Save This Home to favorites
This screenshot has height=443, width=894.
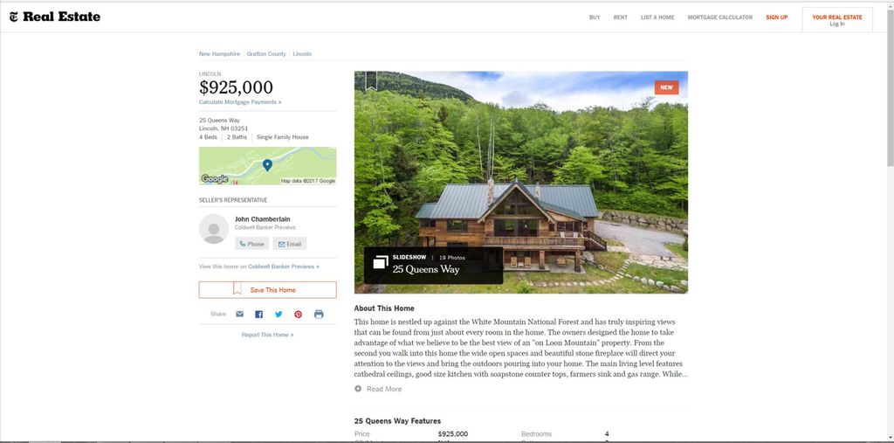267,290
